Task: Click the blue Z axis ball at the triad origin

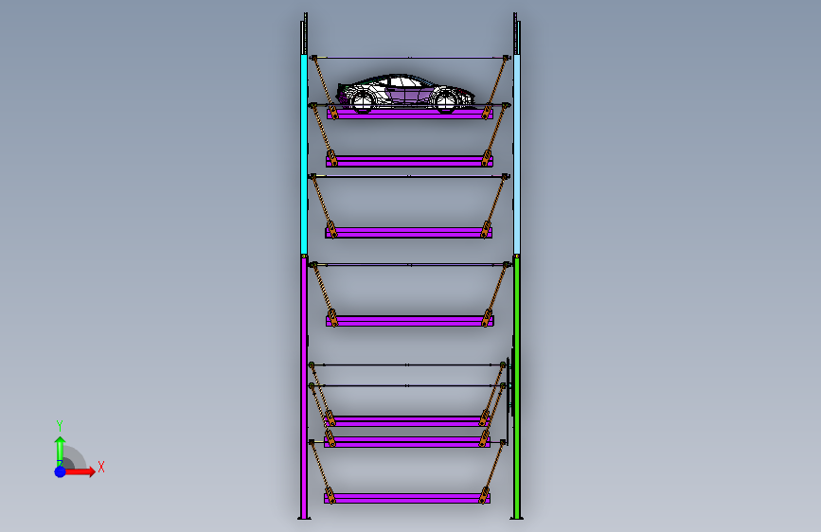Action: tap(61, 471)
